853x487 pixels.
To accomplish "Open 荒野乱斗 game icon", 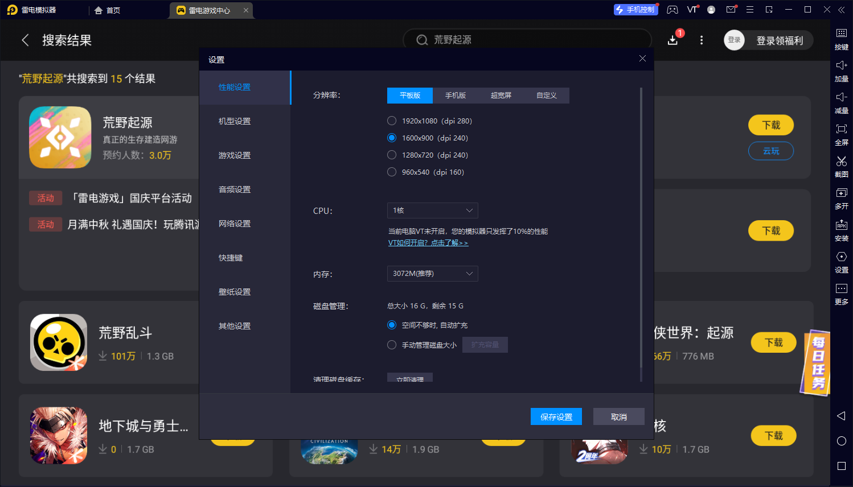I will pos(59,342).
